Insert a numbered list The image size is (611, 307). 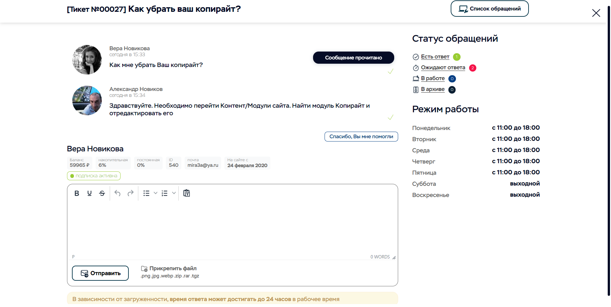point(165,193)
